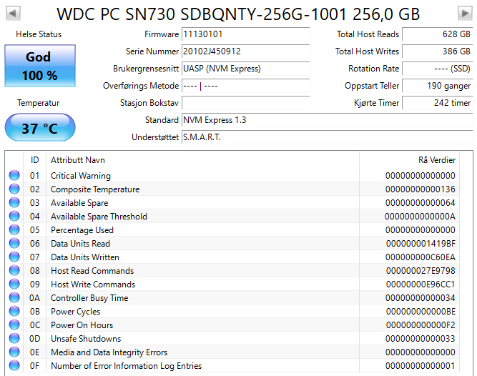Click the Attributt Navn column header
The height and width of the screenshot is (376, 477).
(x=202, y=160)
